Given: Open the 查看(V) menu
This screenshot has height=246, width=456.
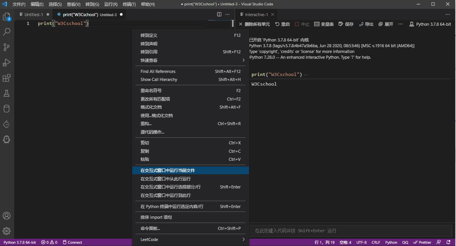Looking at the screenshot, I should pyautogui.click(x=73, y=4).
